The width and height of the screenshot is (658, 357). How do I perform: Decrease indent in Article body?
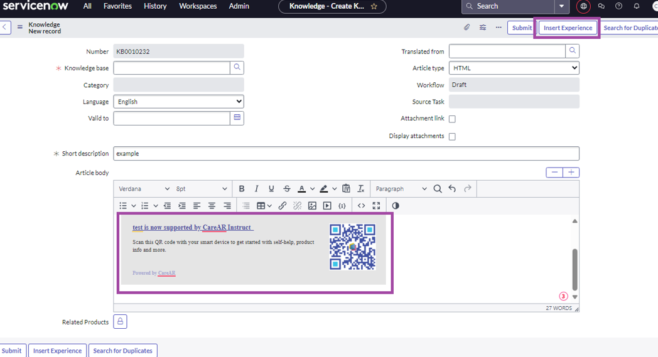(x=167, y=206)
